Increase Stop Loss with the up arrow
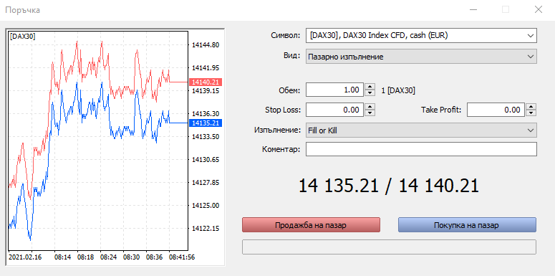 (370, 107)
